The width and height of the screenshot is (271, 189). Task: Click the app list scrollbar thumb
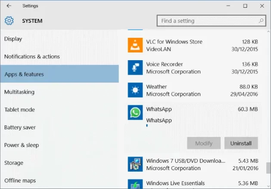click(x=268, y=168)
